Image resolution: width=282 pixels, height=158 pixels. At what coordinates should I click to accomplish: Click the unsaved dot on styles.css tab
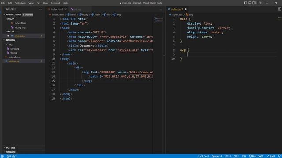coord(186,9)
